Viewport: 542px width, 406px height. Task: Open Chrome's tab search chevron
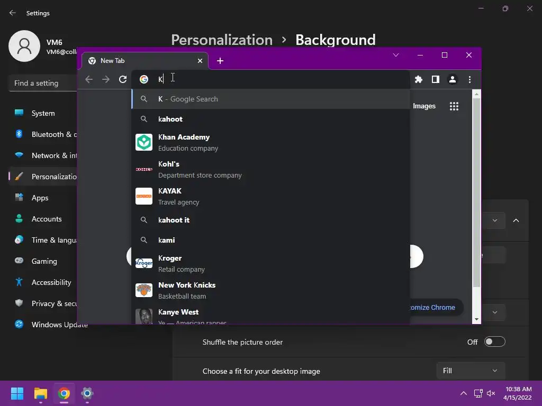(x=396, y=55)
